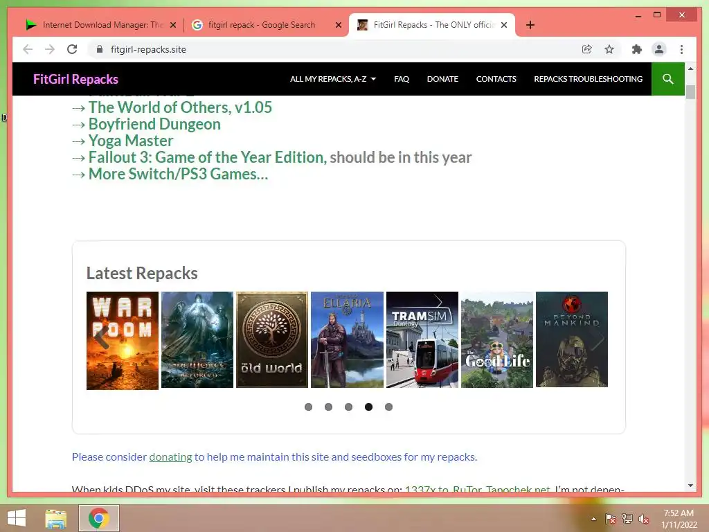Click the FitGirl Repacks site logo

pyautogui.click(x=75, y=79)
